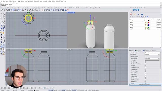Click the red layers icon in Layers panel
Screen dimensions: 162x91
tap(131, 14)
